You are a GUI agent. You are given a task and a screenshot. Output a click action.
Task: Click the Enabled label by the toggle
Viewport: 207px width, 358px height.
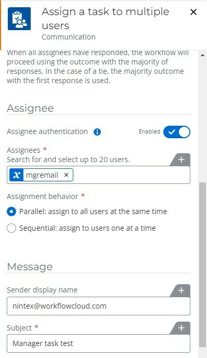149,131
